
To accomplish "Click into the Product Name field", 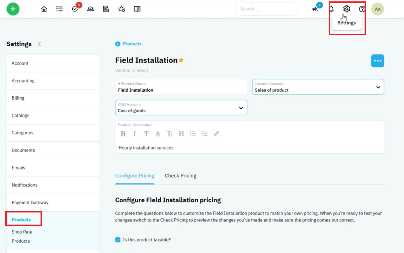I will (x=181, y=87).
